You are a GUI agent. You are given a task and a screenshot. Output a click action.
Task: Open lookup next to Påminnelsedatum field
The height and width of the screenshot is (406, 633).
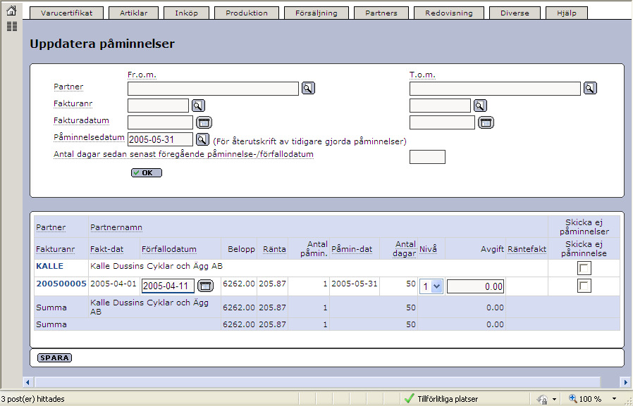(202, 139)
